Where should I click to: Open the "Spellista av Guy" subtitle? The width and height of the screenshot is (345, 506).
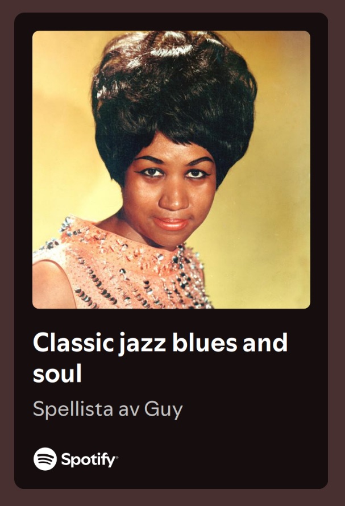click(x=108, y=409)
